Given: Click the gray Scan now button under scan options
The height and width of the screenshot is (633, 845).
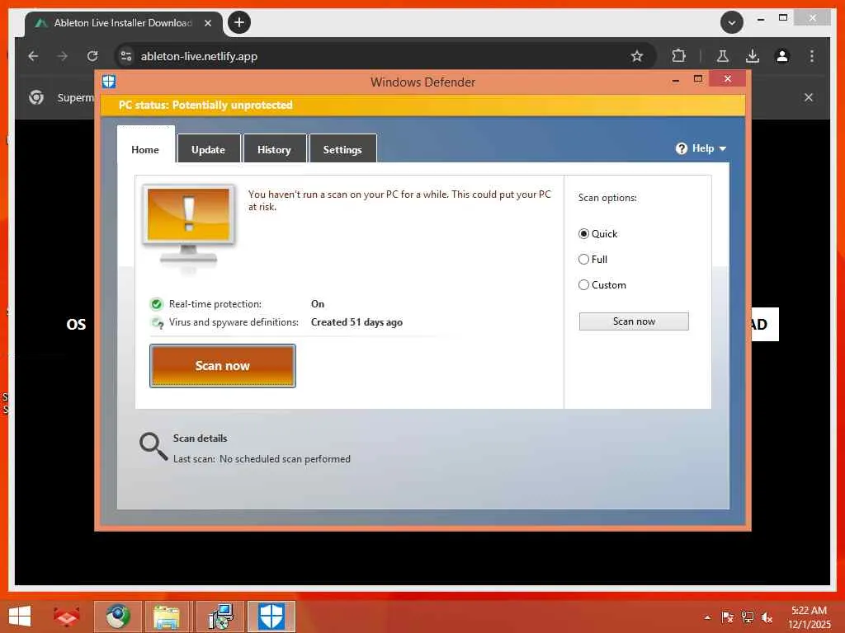Looking at the screenshot, I should point(634,321).
